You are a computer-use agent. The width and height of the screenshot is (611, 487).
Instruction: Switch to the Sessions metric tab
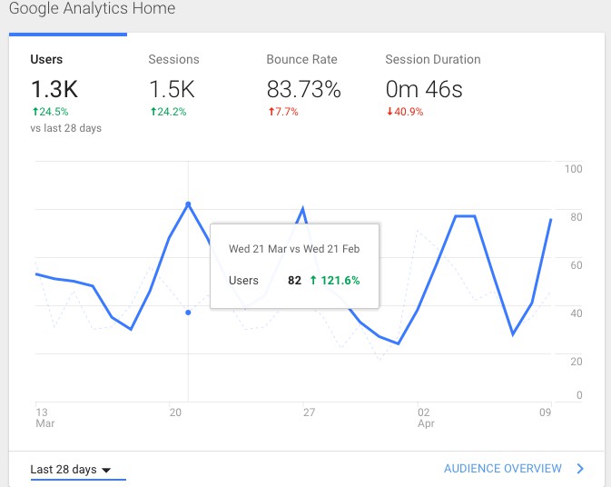point(173,59)
